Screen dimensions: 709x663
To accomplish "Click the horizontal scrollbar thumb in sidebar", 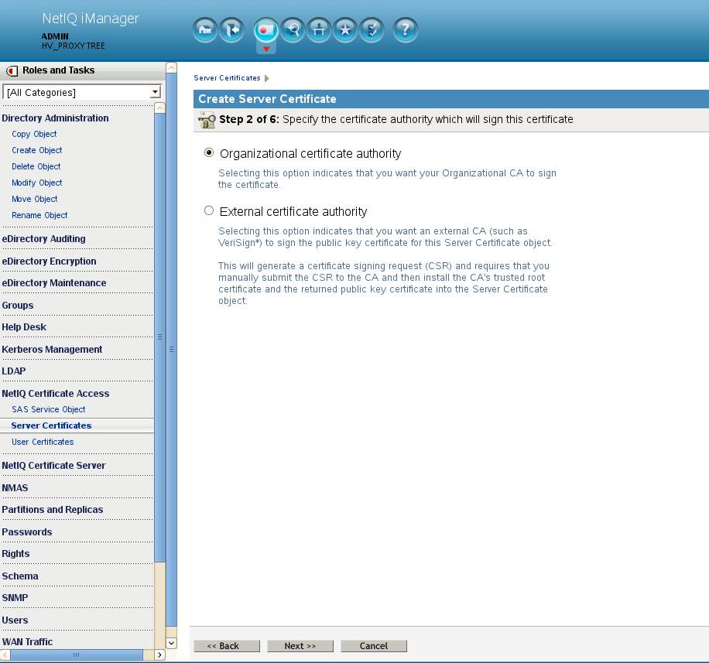I will click(x=77, y=654).
